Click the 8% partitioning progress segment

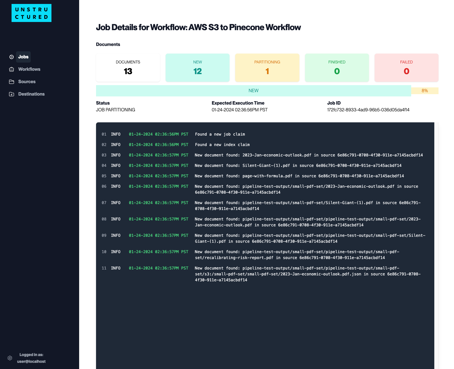[x=425, y=91]
